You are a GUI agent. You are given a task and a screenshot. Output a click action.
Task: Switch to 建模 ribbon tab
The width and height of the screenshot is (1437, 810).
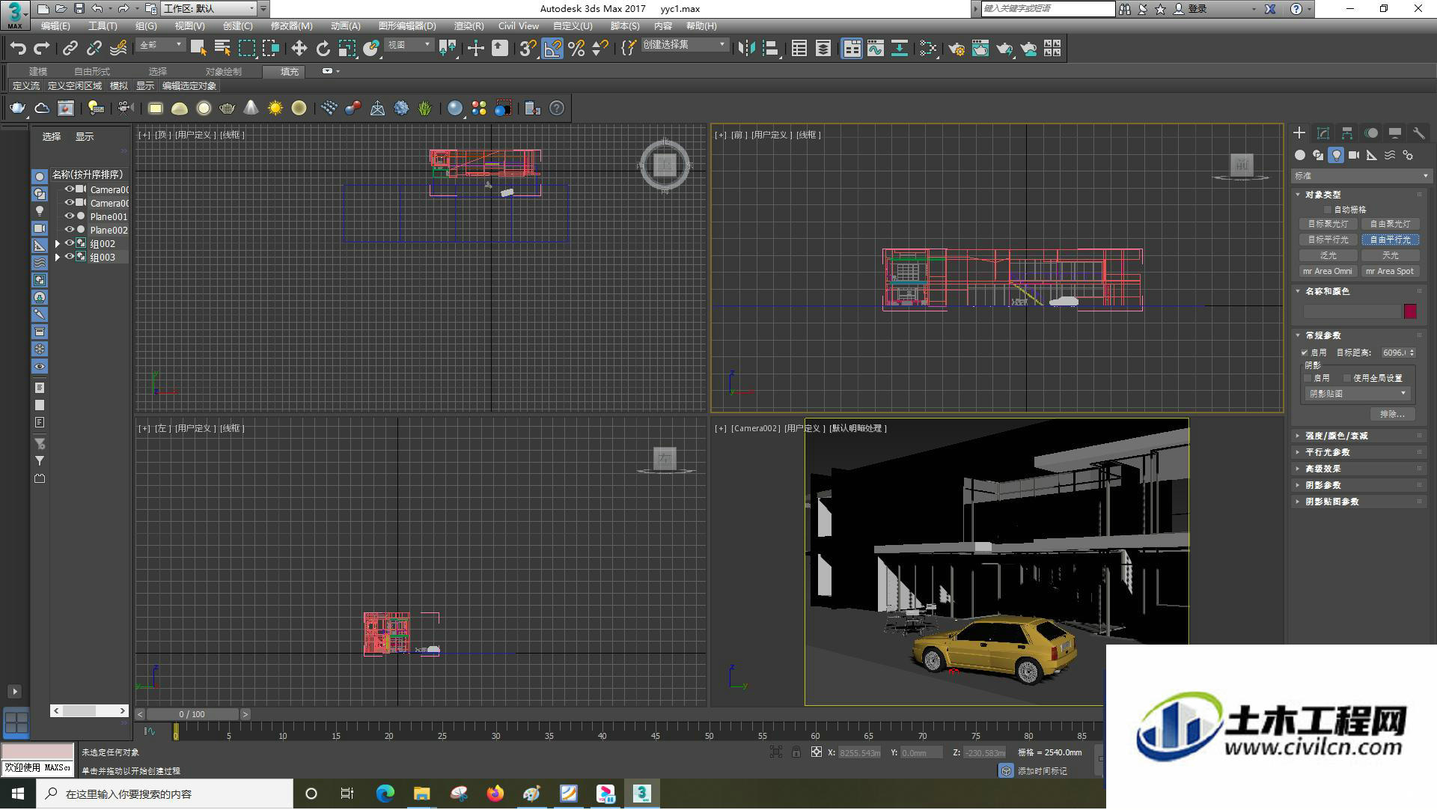[x=38, y=72]
